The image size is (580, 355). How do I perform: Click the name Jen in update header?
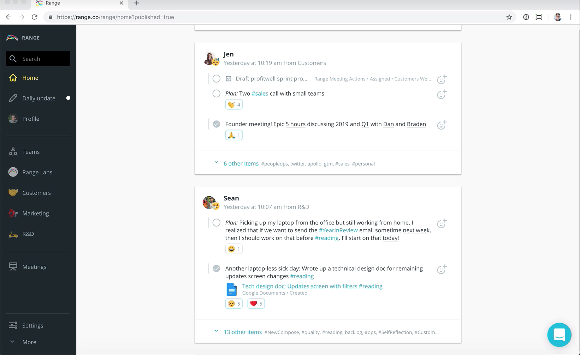(229, 54)
